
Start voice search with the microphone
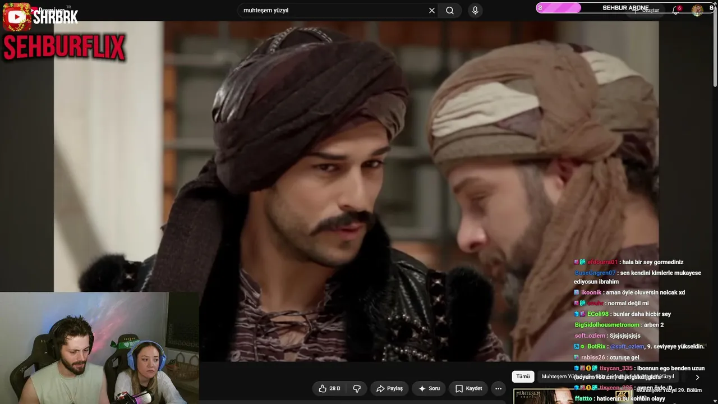(x=475, y=10)
